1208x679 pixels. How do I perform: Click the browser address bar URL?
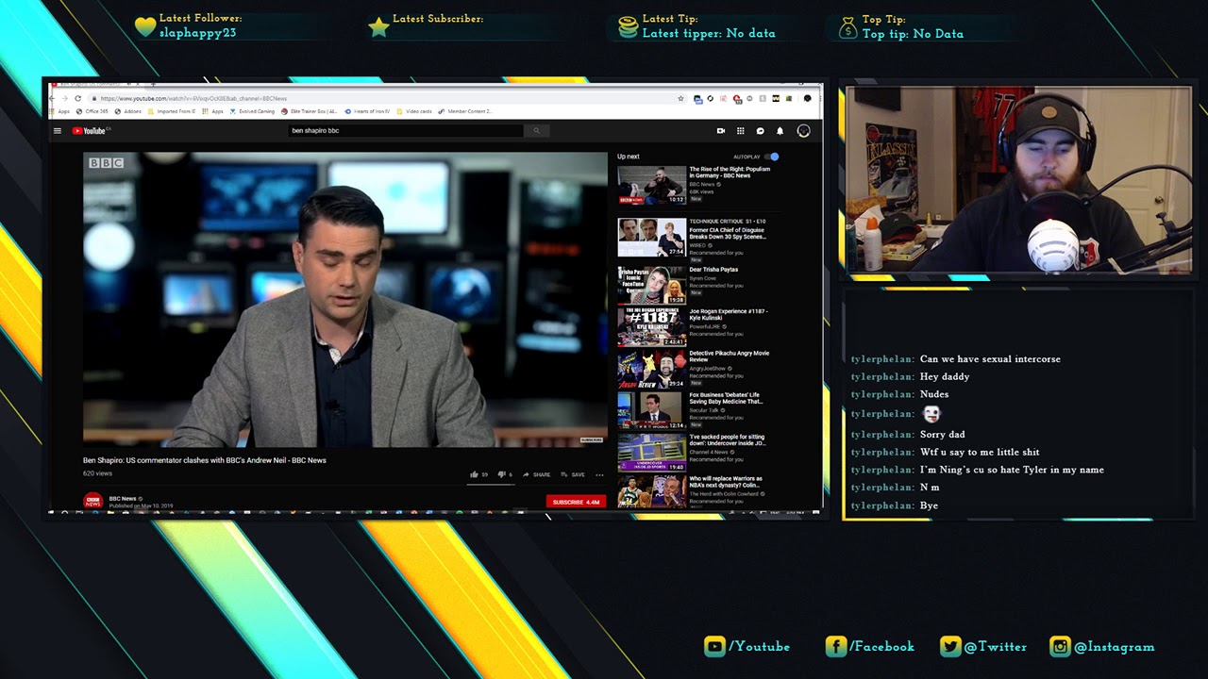pyautogui.click(x=193, y=98)
